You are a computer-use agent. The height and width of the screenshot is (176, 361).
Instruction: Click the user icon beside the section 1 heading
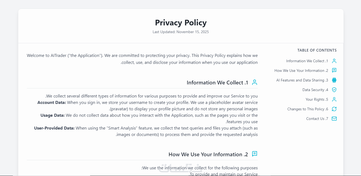(255, 82)
